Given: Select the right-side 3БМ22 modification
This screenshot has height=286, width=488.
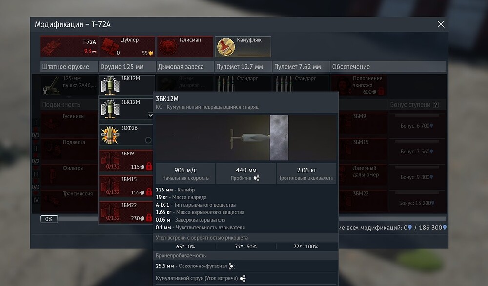Looking at the screenshot, I should tap(363, 201).
